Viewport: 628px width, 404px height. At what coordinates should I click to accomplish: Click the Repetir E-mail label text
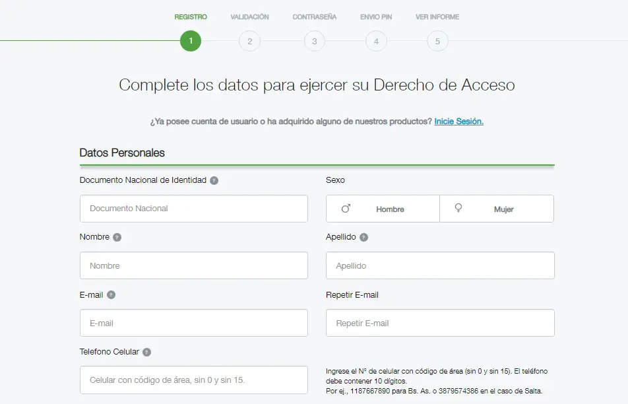[x=352, y=295]
